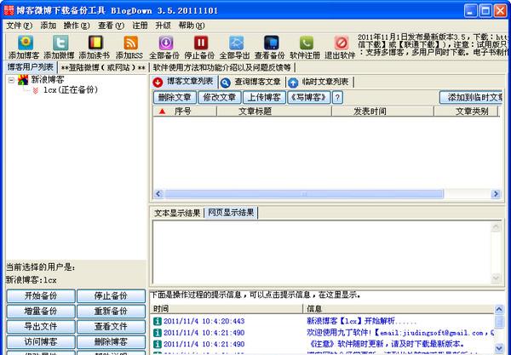Switch to the 文本显示结果 tab
Screen dimensions: 511x355
[x=177, y=213]
